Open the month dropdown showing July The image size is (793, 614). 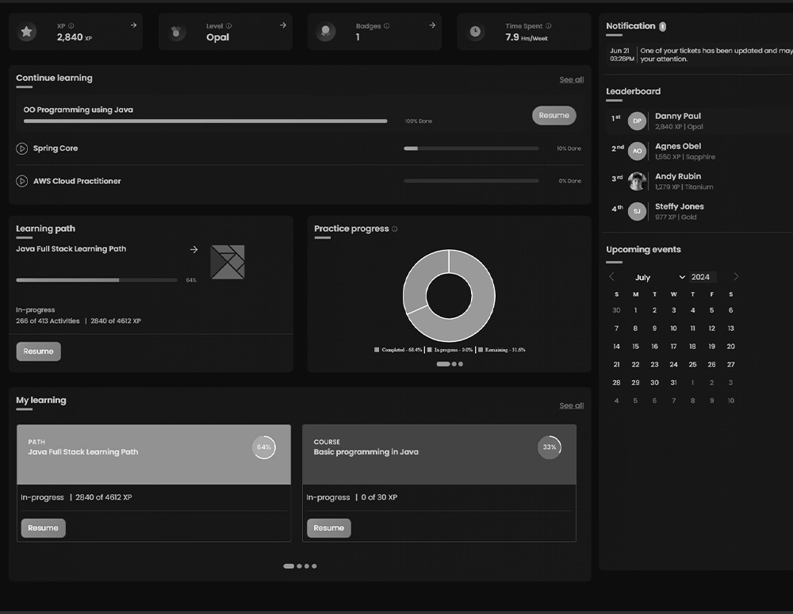[660, 278]
